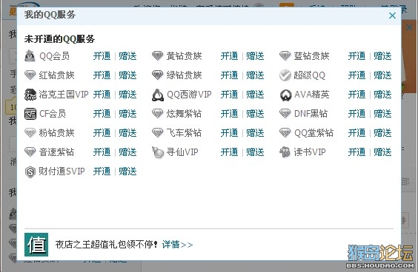Gift 绿钻贵族 via 赠送

255,75
